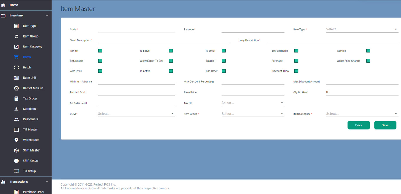The width and height of the screenshot is (401, 194).
Task: Toggle the Is Batch checkbox
Action: [171, 51]
